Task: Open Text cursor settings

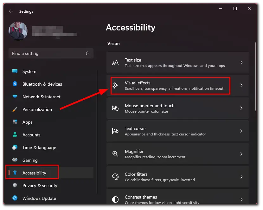Action: coord(178,131)
